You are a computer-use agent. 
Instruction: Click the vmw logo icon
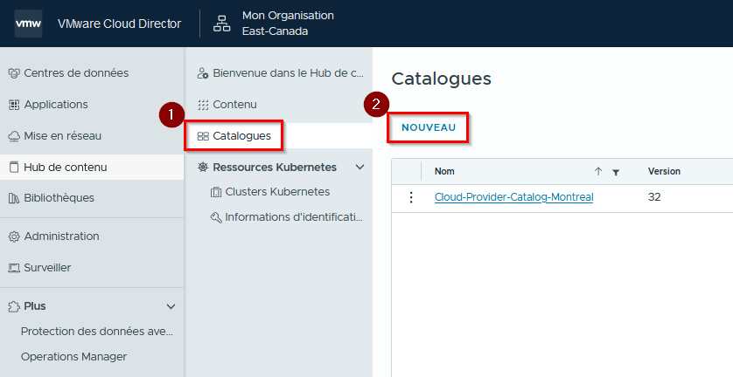tap(29, 24)
